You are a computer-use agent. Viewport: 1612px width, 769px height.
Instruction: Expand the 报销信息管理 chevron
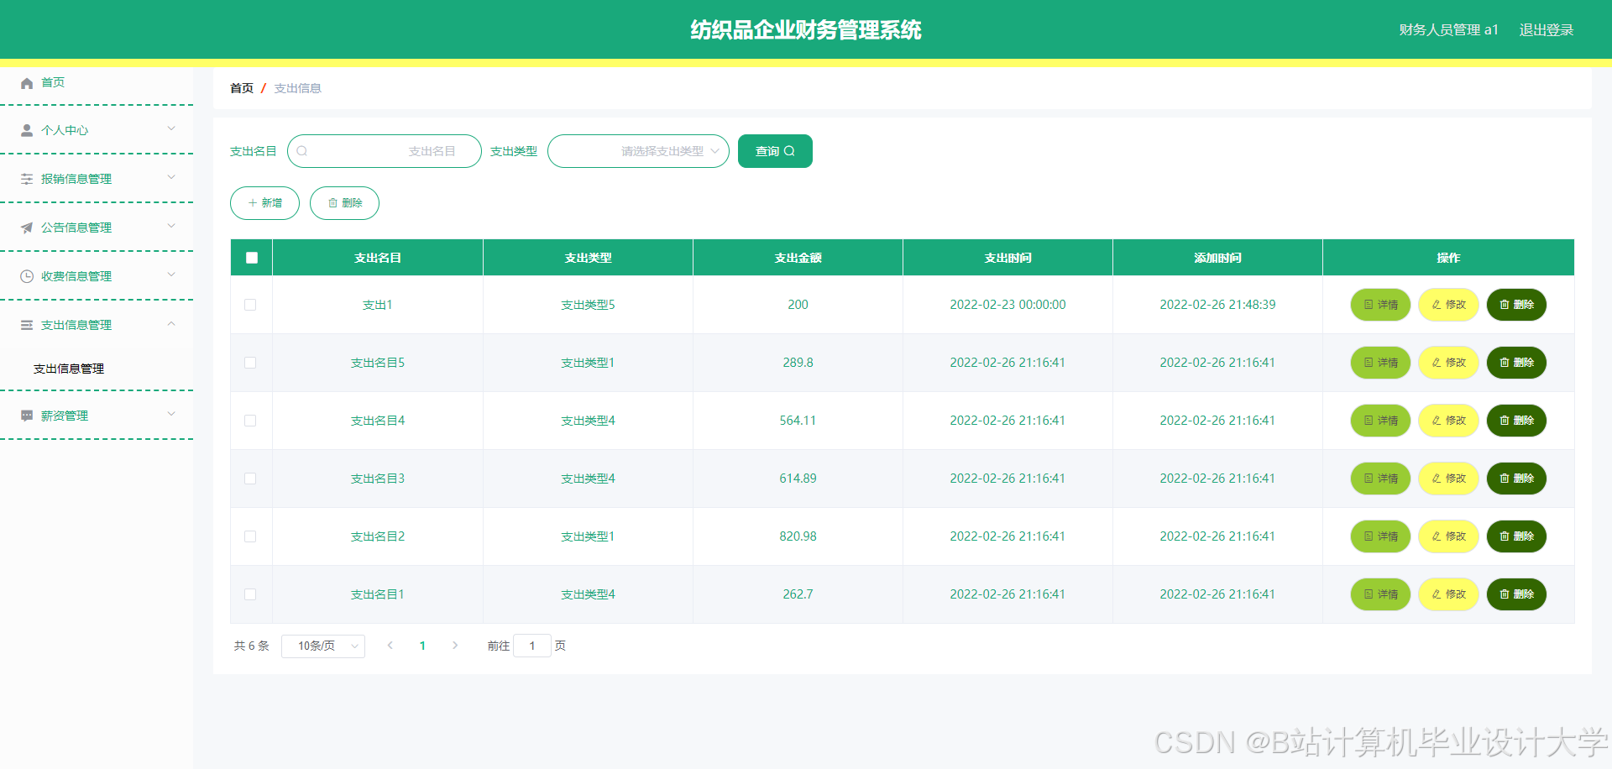pos(171,177)
